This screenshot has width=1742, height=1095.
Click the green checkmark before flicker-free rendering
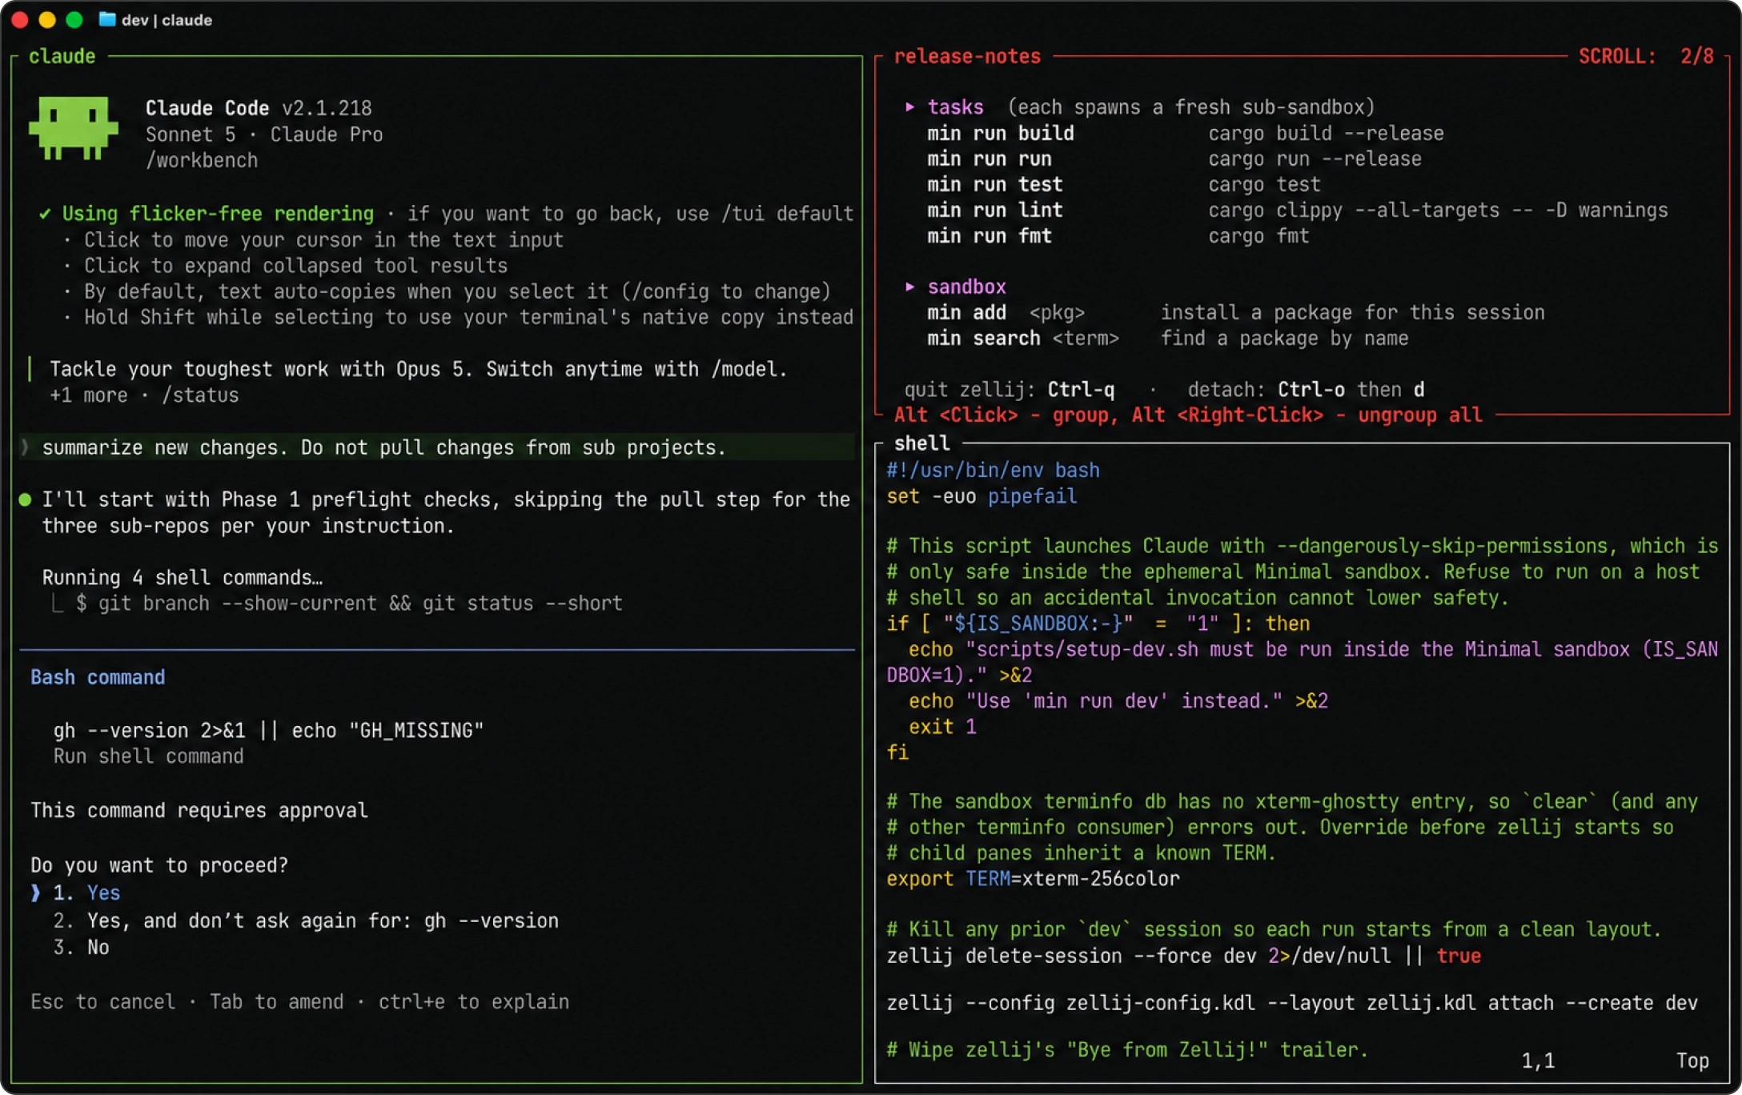45,214
